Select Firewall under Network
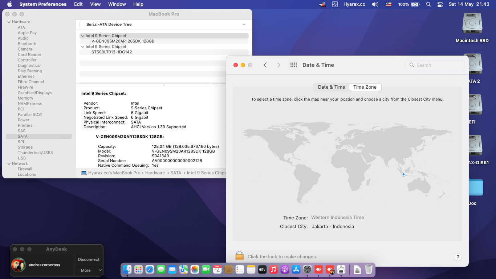 coord(25,169)
